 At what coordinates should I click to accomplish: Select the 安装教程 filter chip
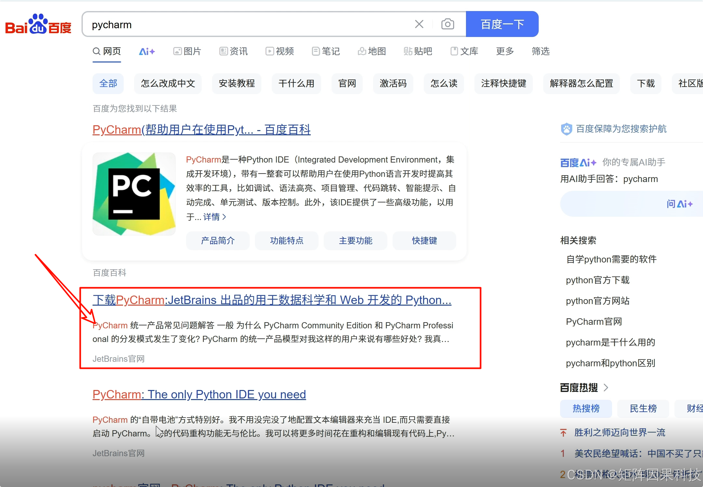coord(236,83)
